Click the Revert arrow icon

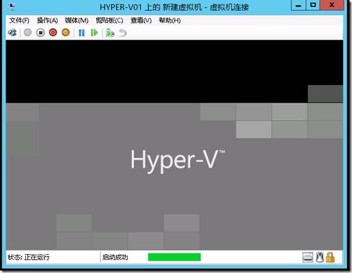[x=122, y=33]
